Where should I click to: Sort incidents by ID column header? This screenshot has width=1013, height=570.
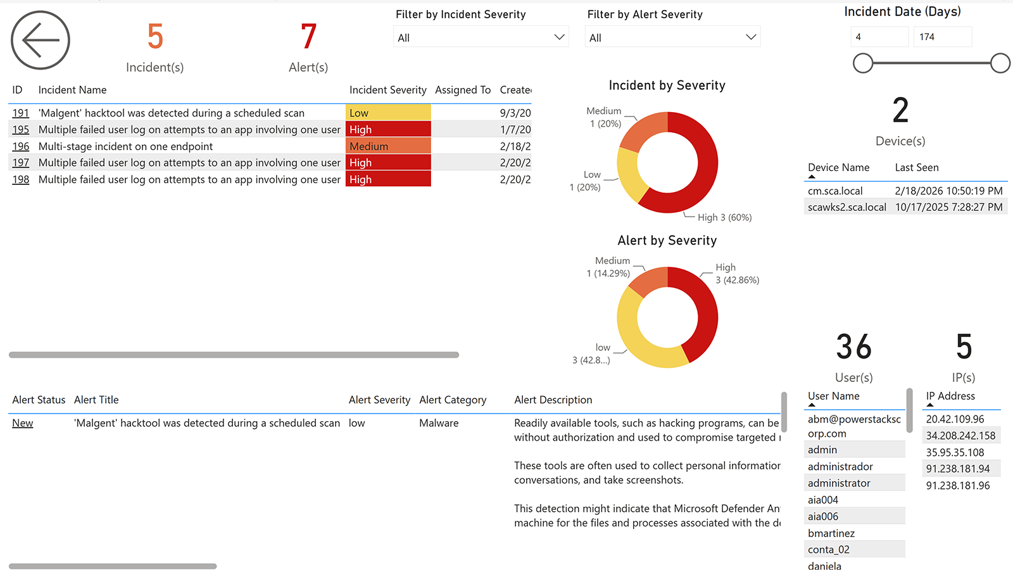pos(17,90)
